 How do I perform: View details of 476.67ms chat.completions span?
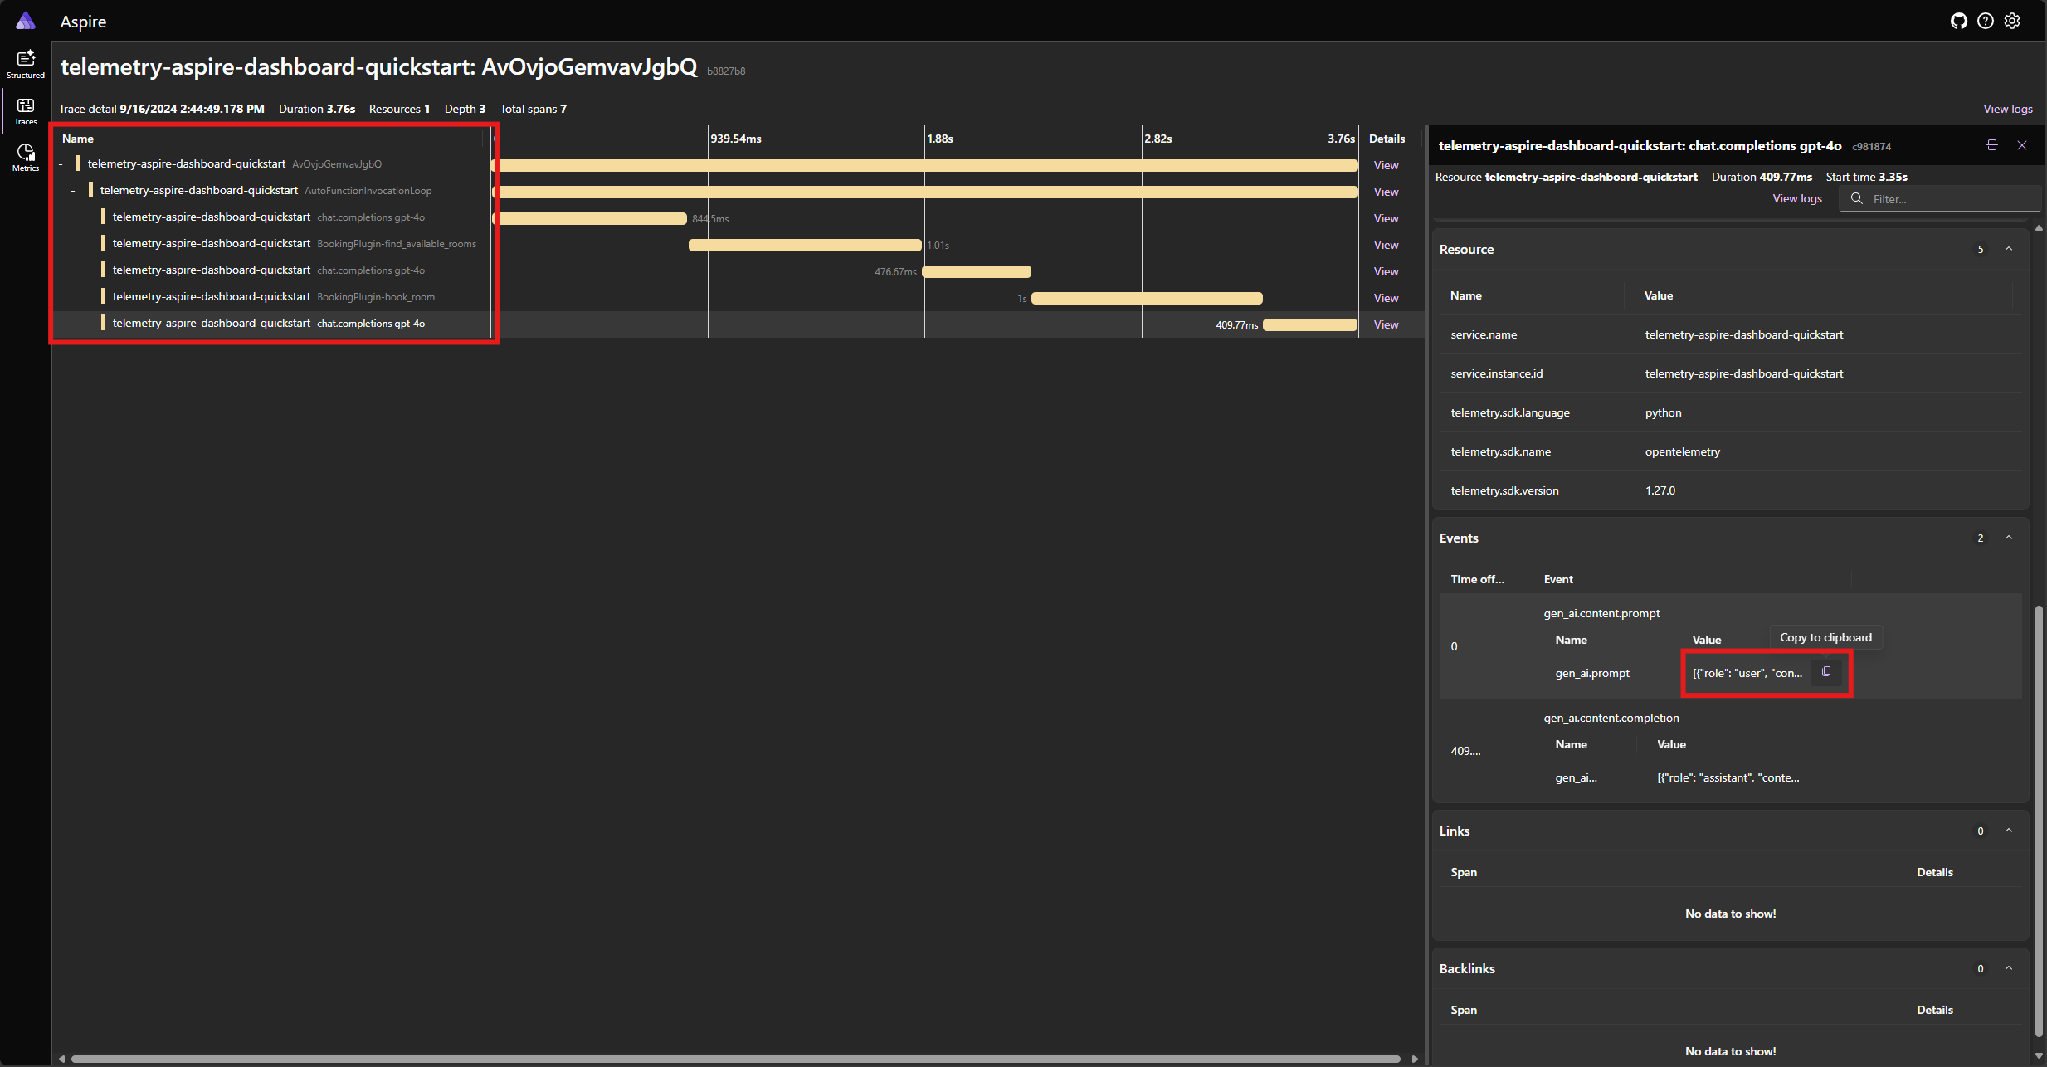coord(1386,271)
